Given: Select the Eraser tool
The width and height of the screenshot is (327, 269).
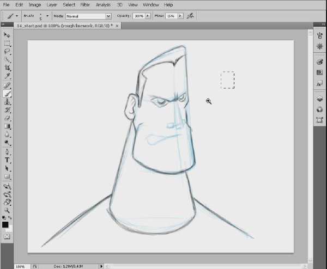Looking at the screenshot, I should click(7, 118).
